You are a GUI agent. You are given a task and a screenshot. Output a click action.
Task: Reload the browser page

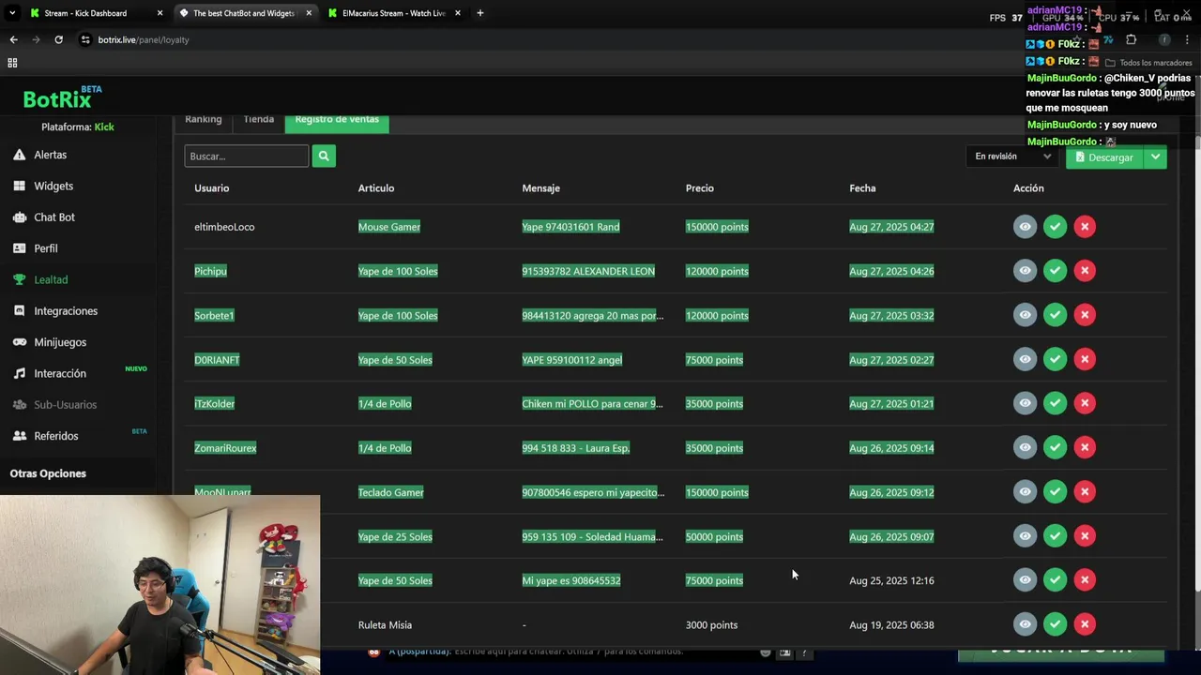click(x=58, y=39)
